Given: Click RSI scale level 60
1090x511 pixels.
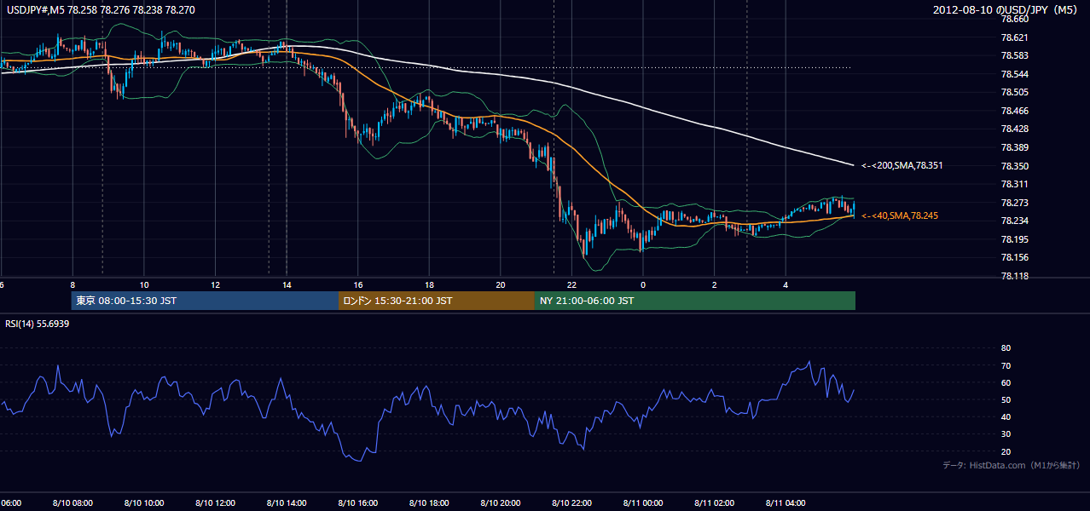Looking at the screenshot, I should coord(1006,382).
